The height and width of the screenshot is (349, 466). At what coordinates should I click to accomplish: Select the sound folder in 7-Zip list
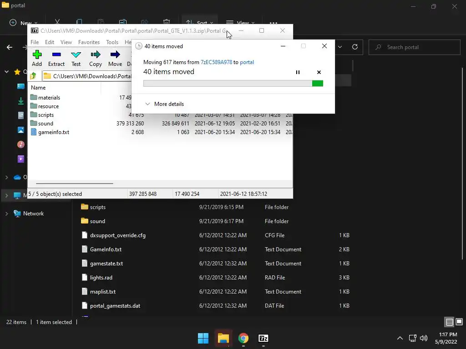[x=41, y=124]
